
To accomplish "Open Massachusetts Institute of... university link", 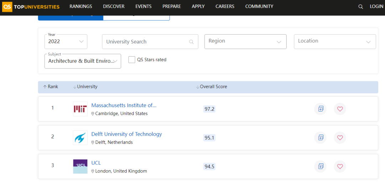I will click(124, 105).
